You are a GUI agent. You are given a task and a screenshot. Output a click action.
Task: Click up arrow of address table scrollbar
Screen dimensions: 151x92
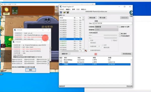[x=131, y=60]
